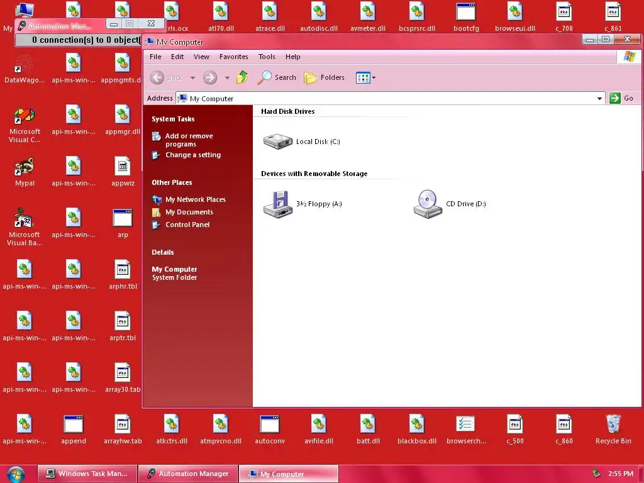The image size is (644, 483).
Task: Select the Microsoft Visual Ba... desktop shortcut
Action: (25, 226)
